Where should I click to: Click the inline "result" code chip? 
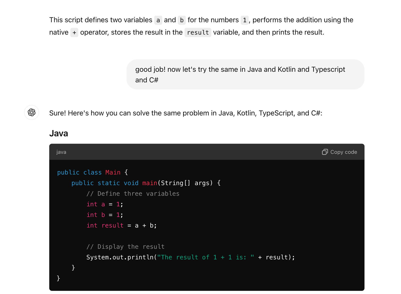198,33
